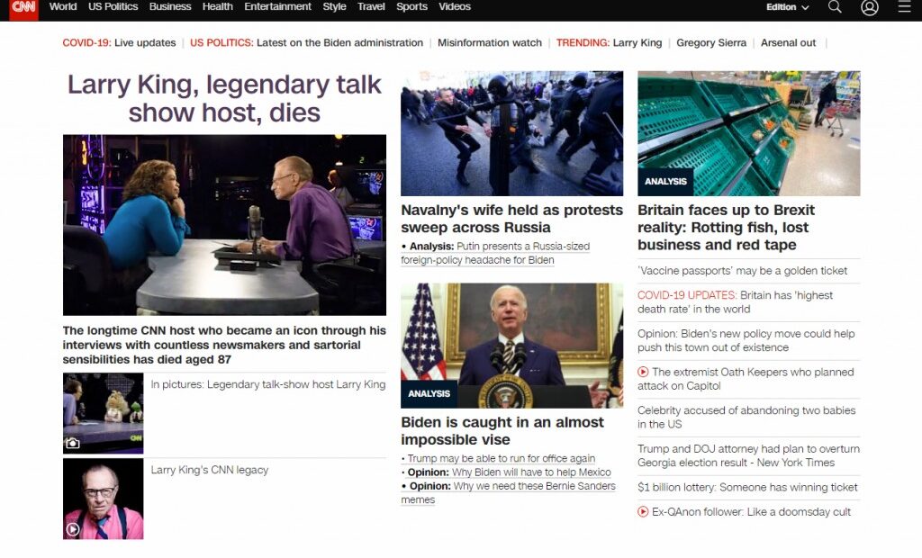Open the user account icon

(870, 7)
